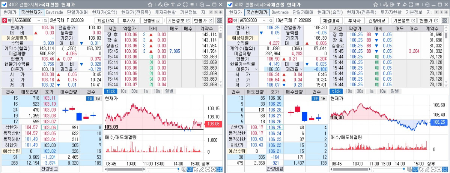This screenshot has height=173, width=450.
Task: Open chat bubble help icon in left window
Action: point(202,4)
